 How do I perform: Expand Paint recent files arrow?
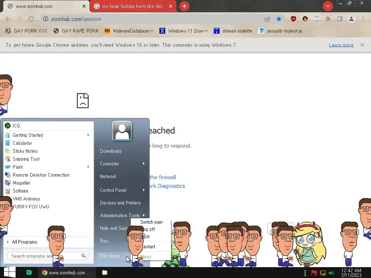click(88, 167)
